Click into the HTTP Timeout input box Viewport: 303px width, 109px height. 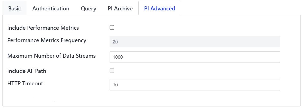pos(195,85)
